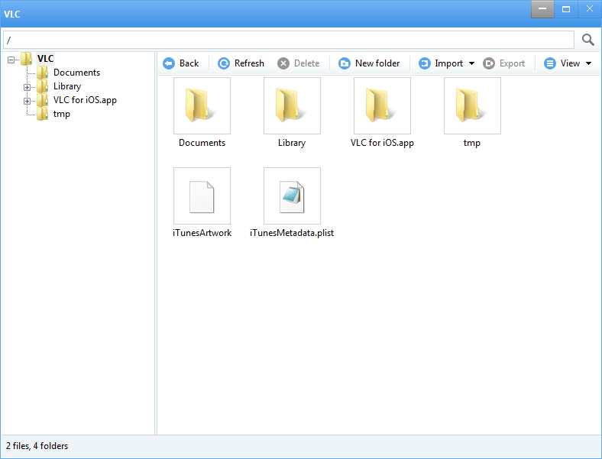The image size is (602, 459).
Task: Select tmp label in folder tree
Action: click(x=61, y=114)
